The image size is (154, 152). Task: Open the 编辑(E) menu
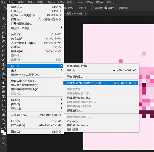click(22, 2)
